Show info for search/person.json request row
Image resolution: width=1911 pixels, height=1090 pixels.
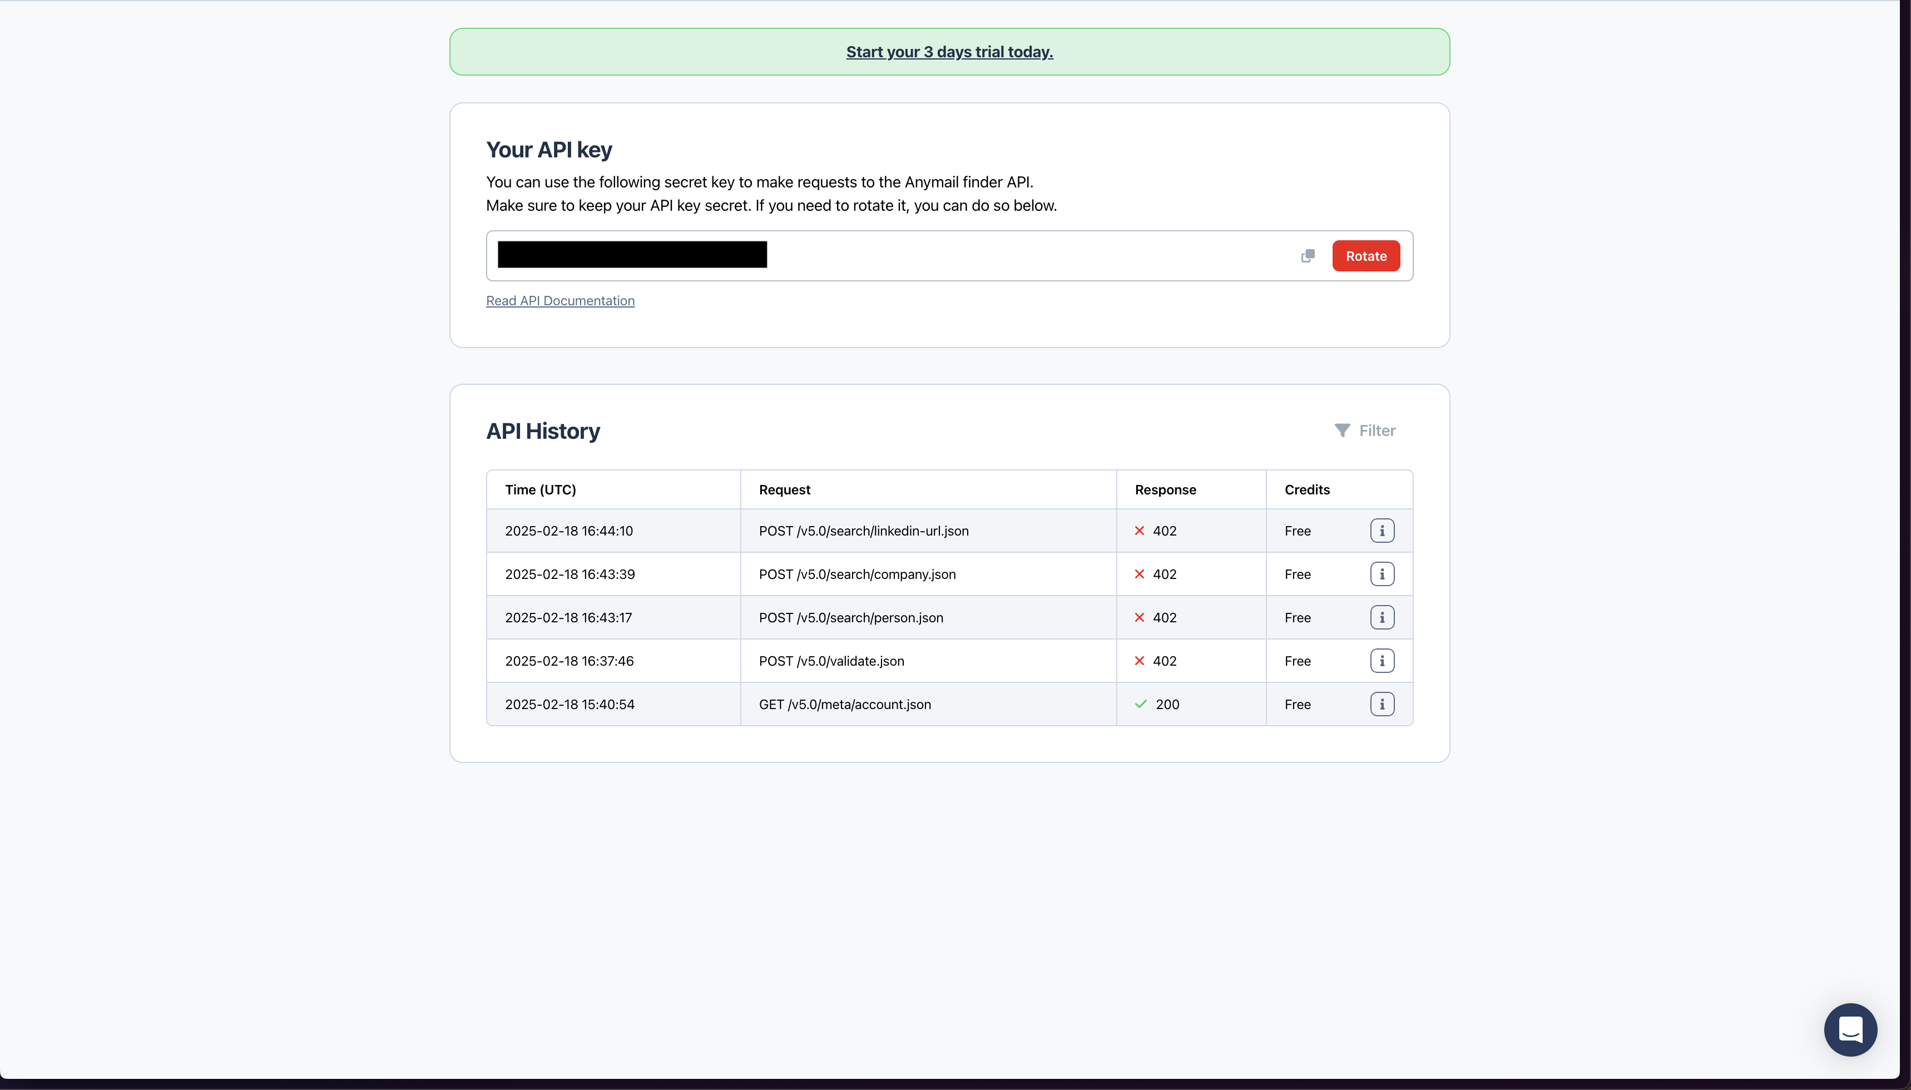[1382, 618]
